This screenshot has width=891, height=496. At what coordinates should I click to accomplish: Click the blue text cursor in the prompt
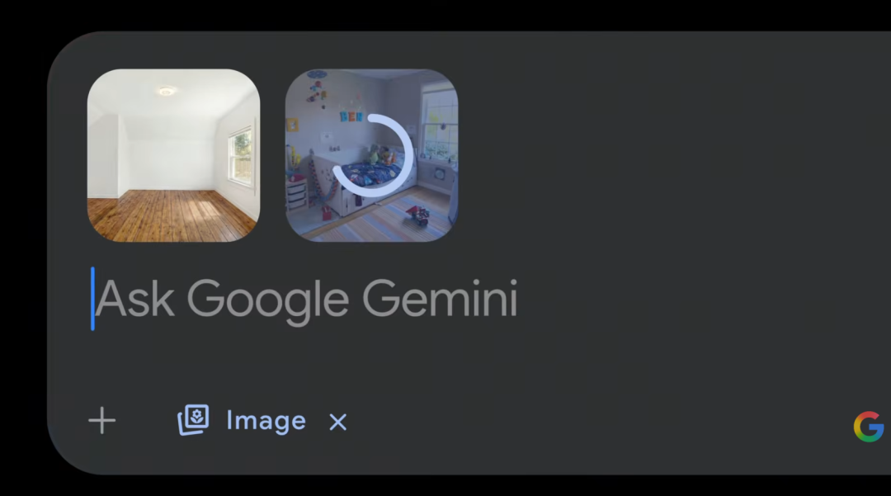point(92,299)
